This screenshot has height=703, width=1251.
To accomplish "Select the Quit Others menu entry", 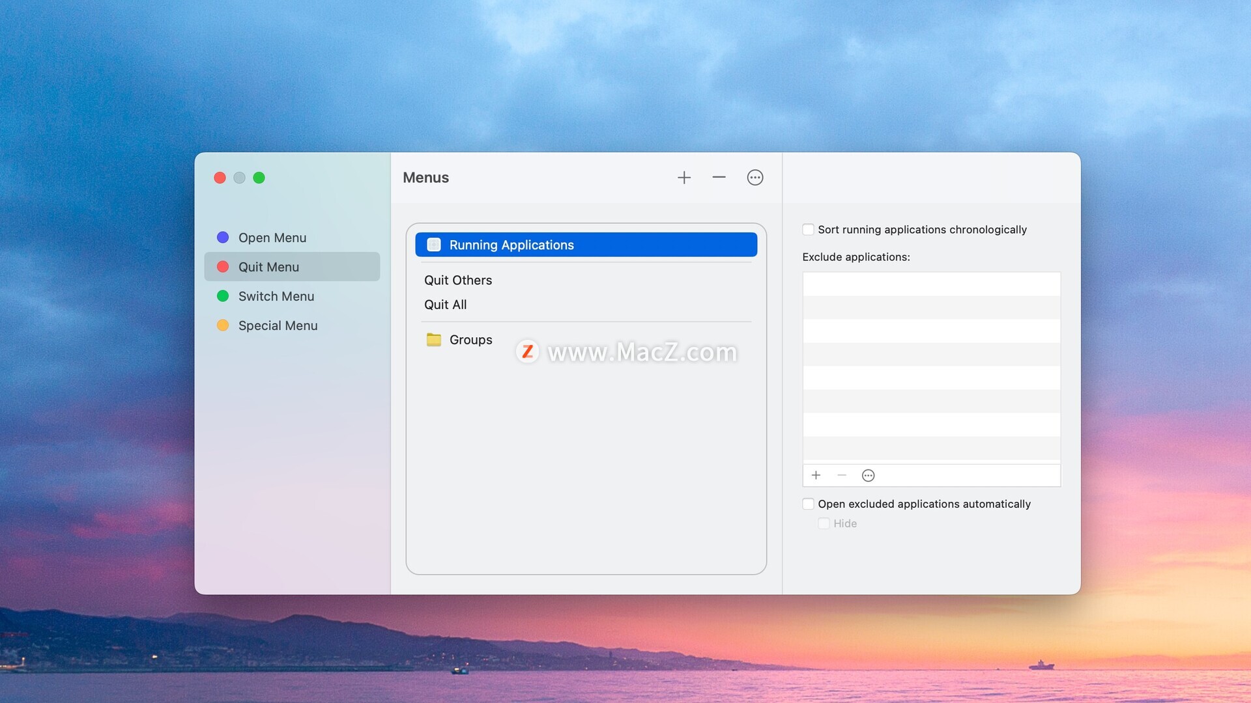I will click(458, 281).
